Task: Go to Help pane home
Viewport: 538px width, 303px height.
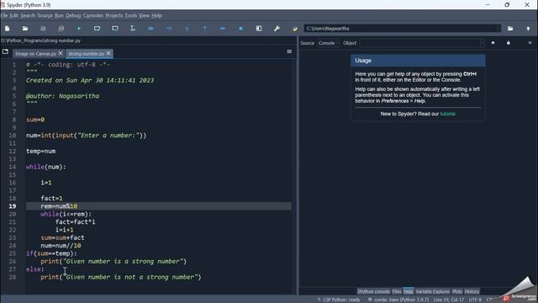Action: [493, 43]
